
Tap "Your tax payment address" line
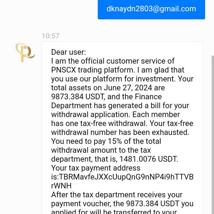coord(96,168)
